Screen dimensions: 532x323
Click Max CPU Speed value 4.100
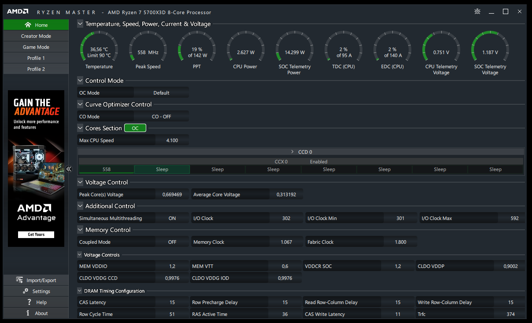pyautogui.click(x=172, y=140)
